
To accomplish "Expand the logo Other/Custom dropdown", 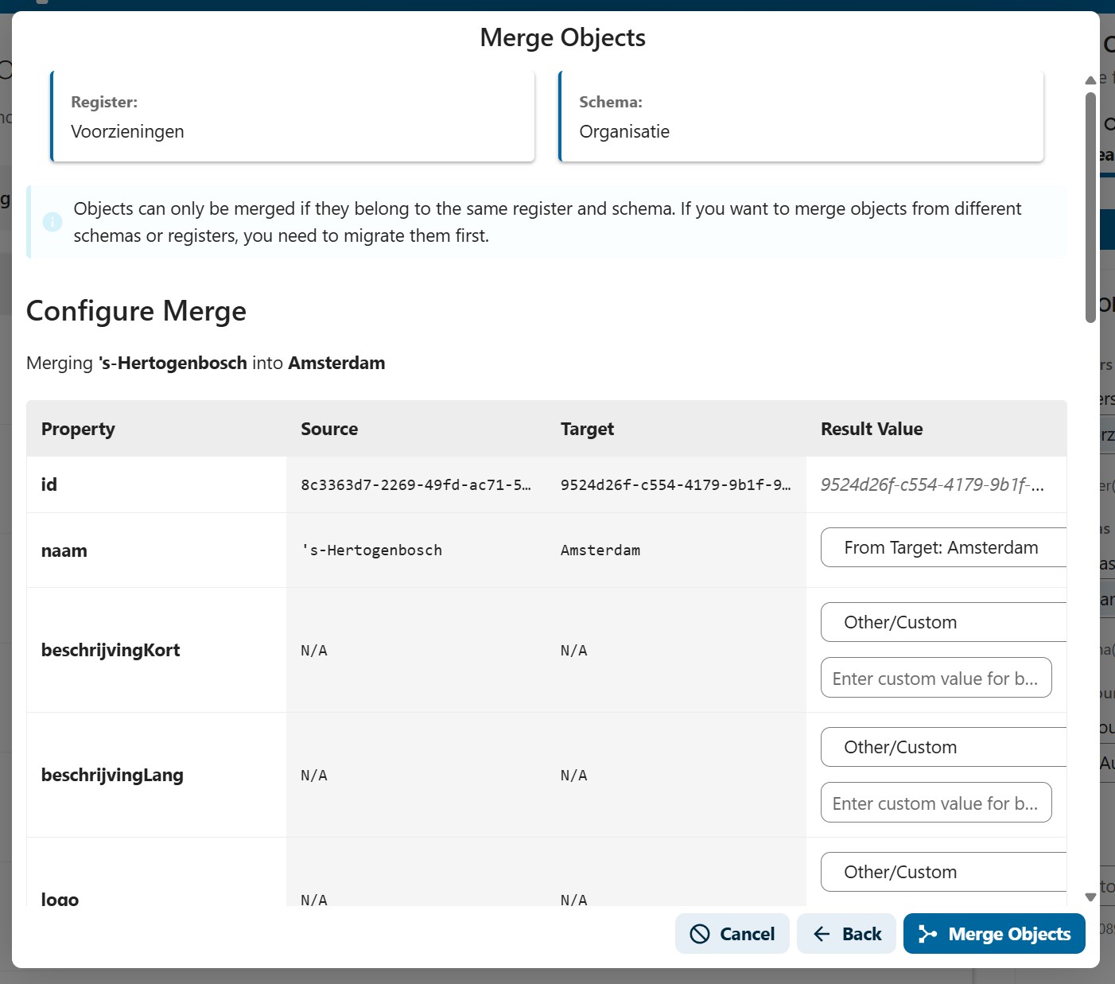I will click(943, 872).
